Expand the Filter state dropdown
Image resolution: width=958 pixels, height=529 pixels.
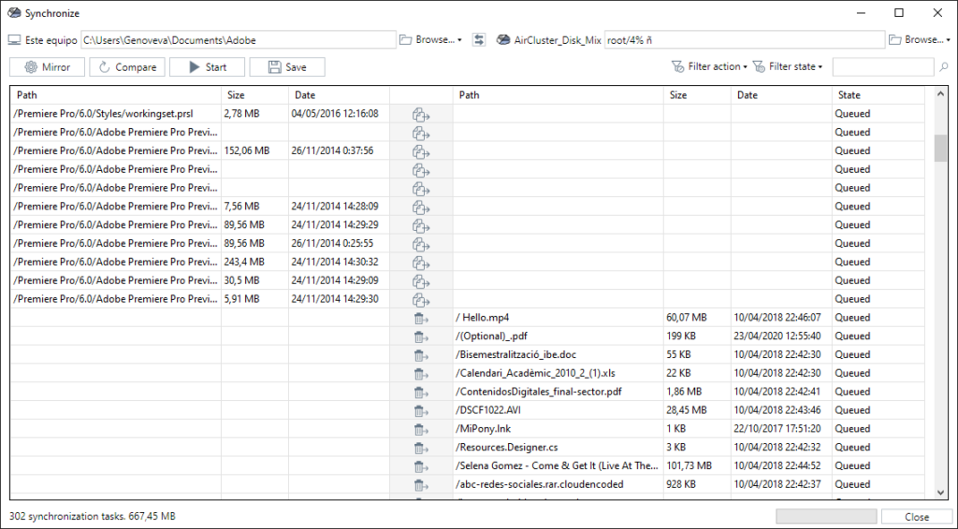[788, 67]
